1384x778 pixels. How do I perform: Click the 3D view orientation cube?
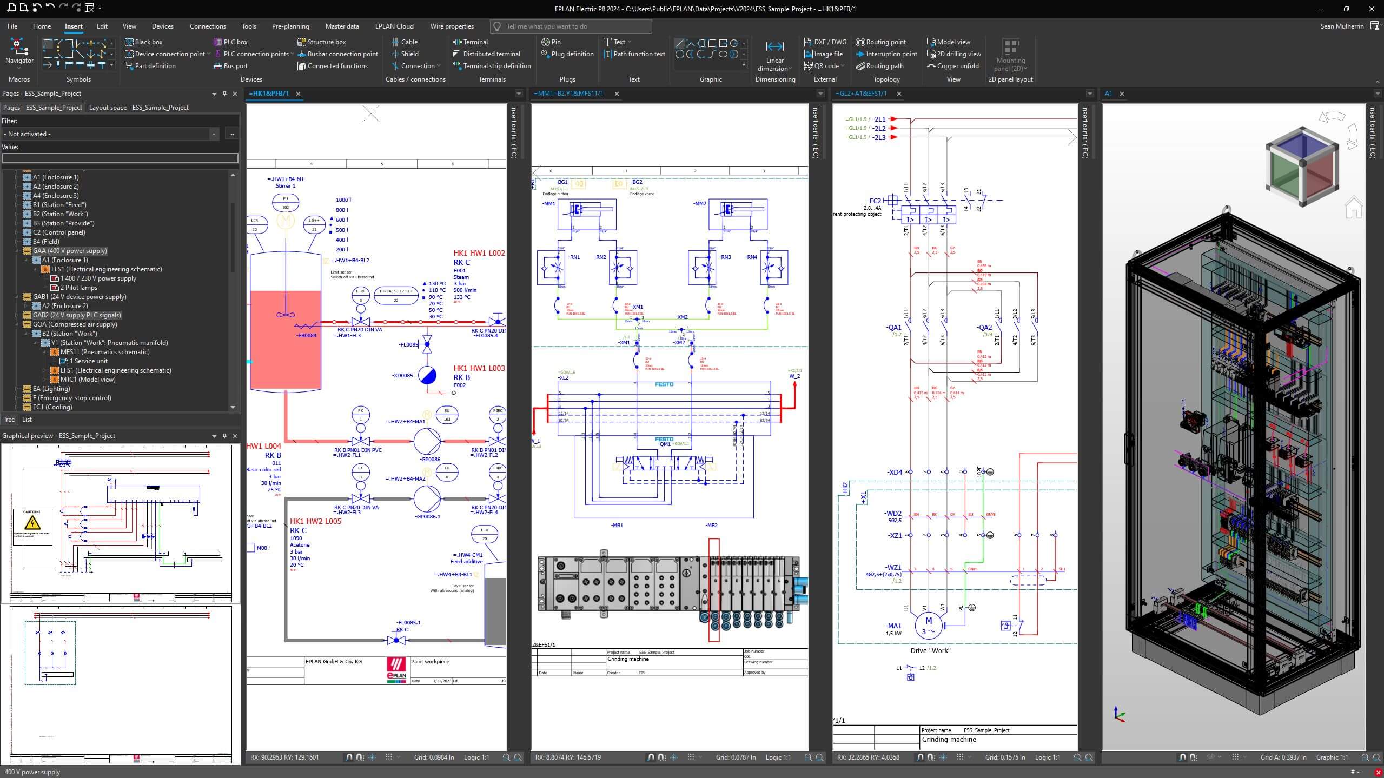[x=1302, y=167]
